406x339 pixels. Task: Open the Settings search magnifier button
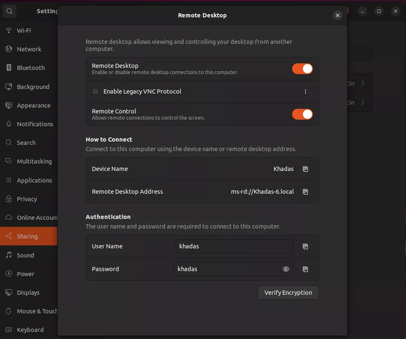tap(9, 11)
